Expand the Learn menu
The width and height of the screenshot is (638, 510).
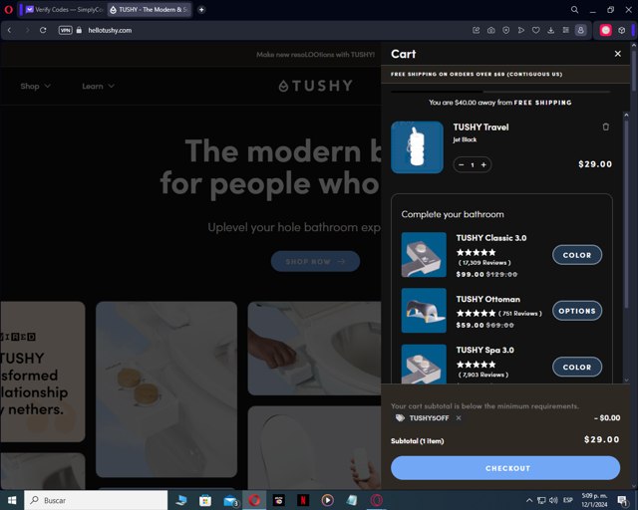coord(98,87)
